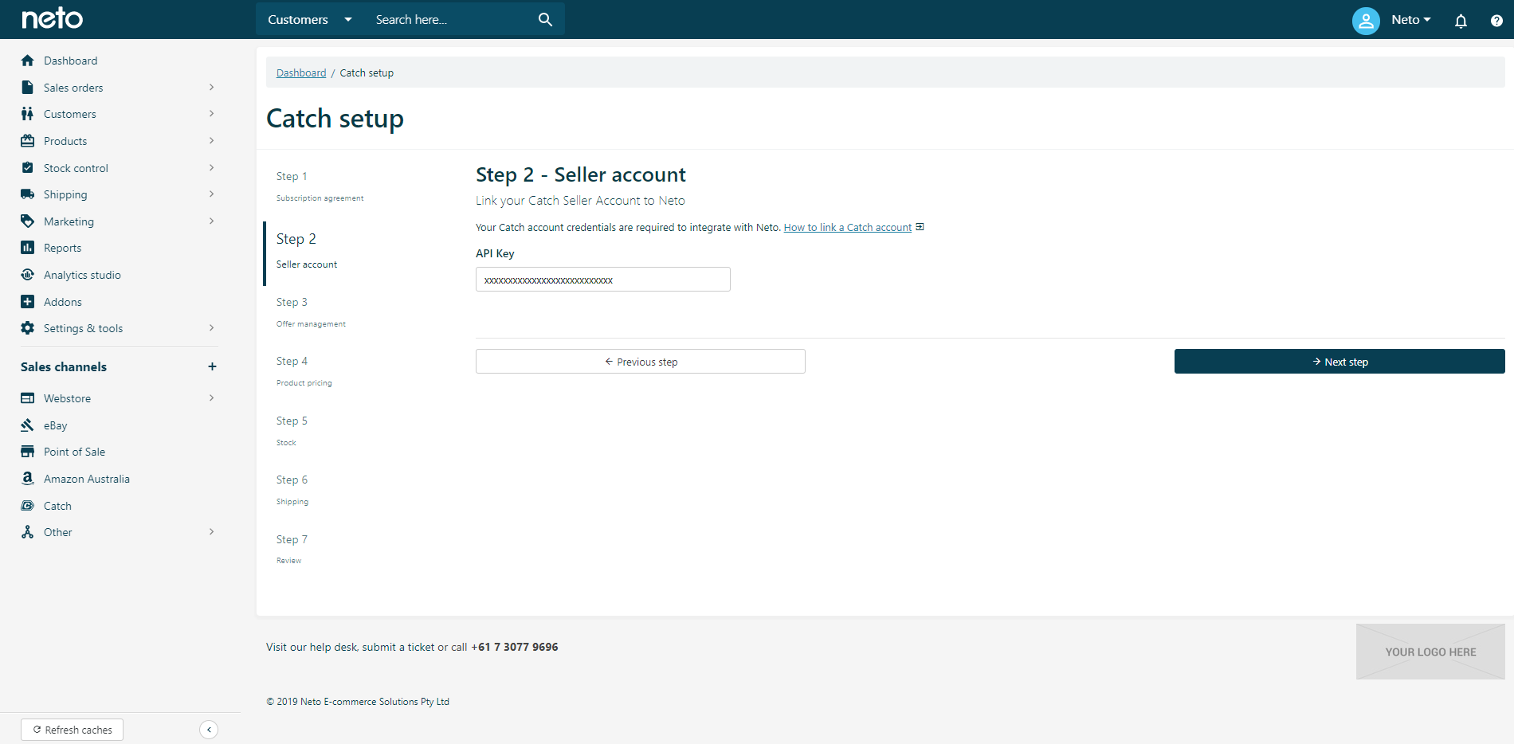Click the Refresh caches button
This screenshot has height=744, width=1514.
pos(72,730)
